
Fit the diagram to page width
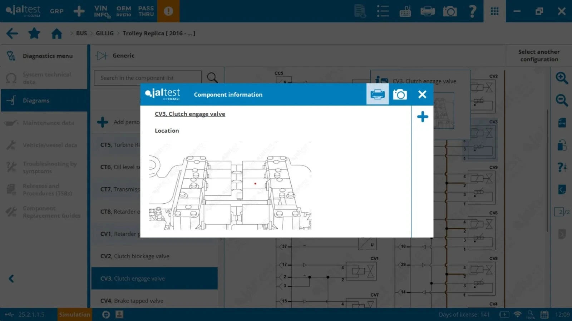coord(562,123)
